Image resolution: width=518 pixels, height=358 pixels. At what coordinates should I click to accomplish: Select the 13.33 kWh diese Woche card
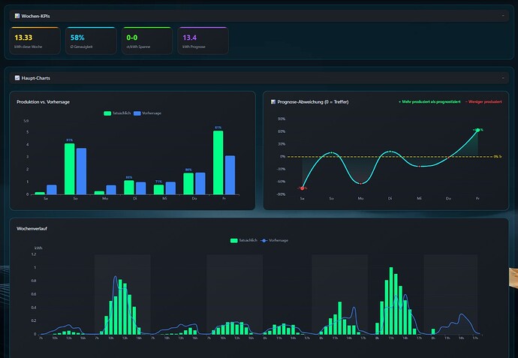click(35, 41)
